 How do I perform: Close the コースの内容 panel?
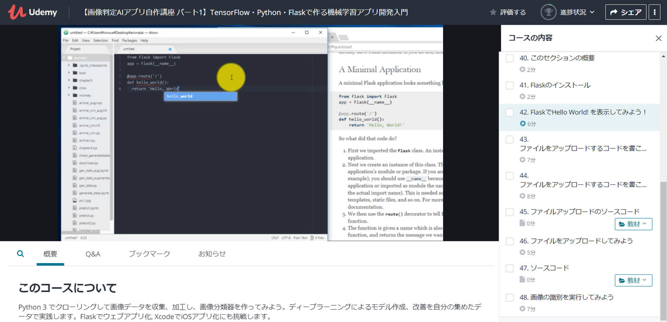(658, 38)
